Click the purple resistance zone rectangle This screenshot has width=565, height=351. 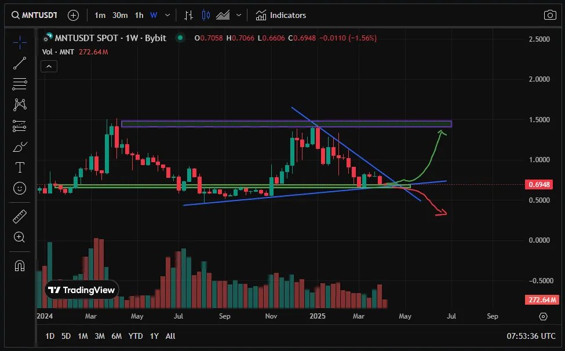pyautogui.click(x=286, y=124)
